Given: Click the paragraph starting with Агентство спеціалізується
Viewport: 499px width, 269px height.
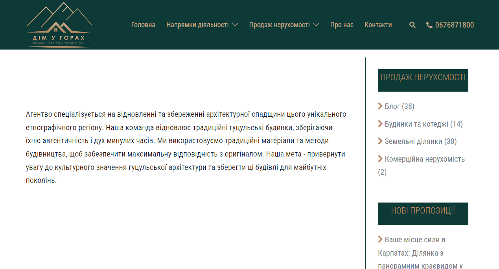Looking at the screenshot, I should pyautogui.click(x=186, y=147).
